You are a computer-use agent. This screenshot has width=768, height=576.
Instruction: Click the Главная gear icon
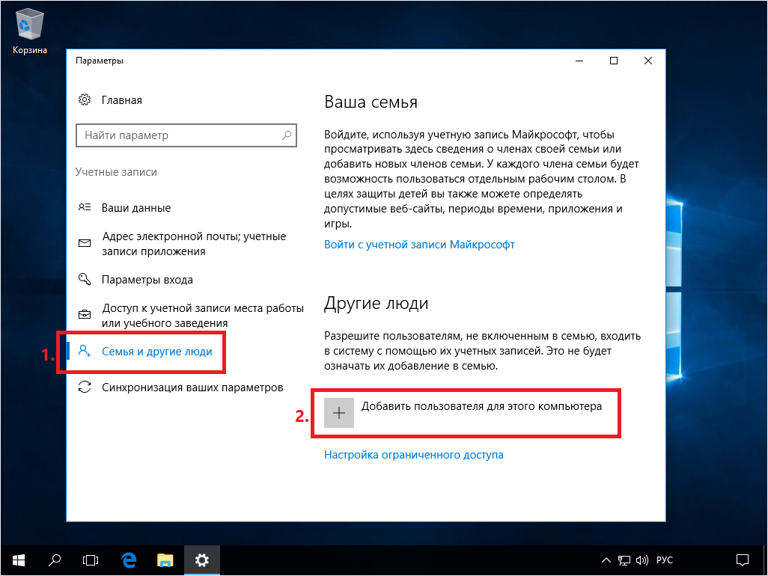pos(85,100)
